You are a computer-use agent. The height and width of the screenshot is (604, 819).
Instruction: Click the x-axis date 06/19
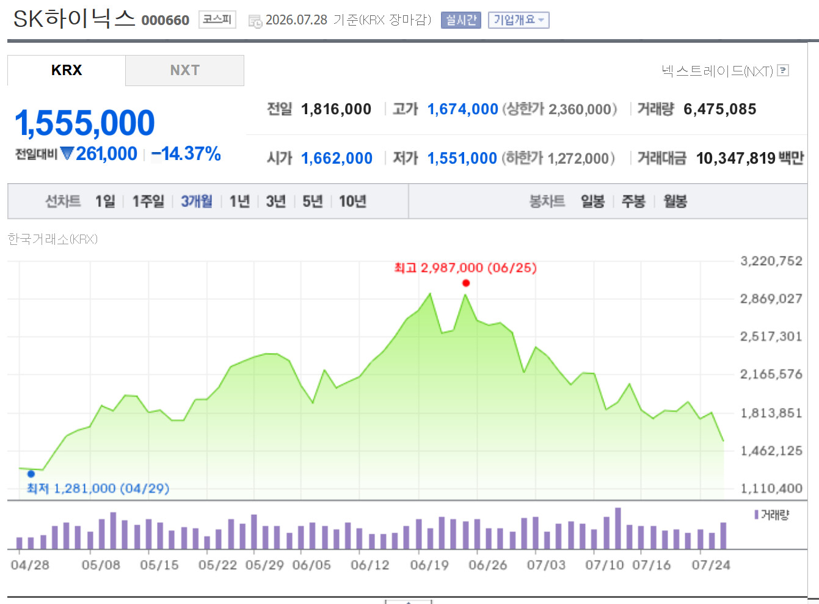(x=429, y=565)
